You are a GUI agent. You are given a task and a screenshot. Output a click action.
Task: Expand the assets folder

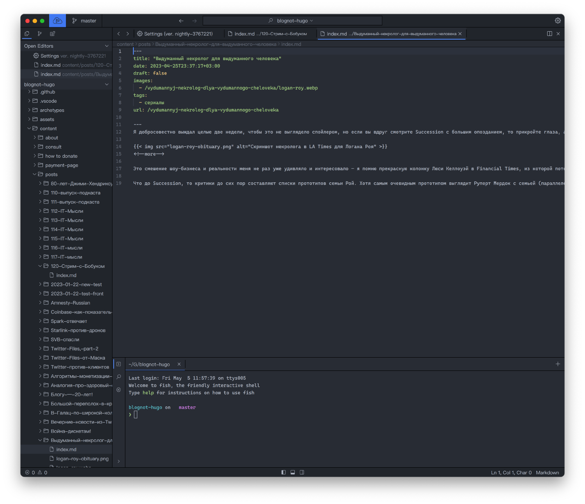click(x=47, y=119)
